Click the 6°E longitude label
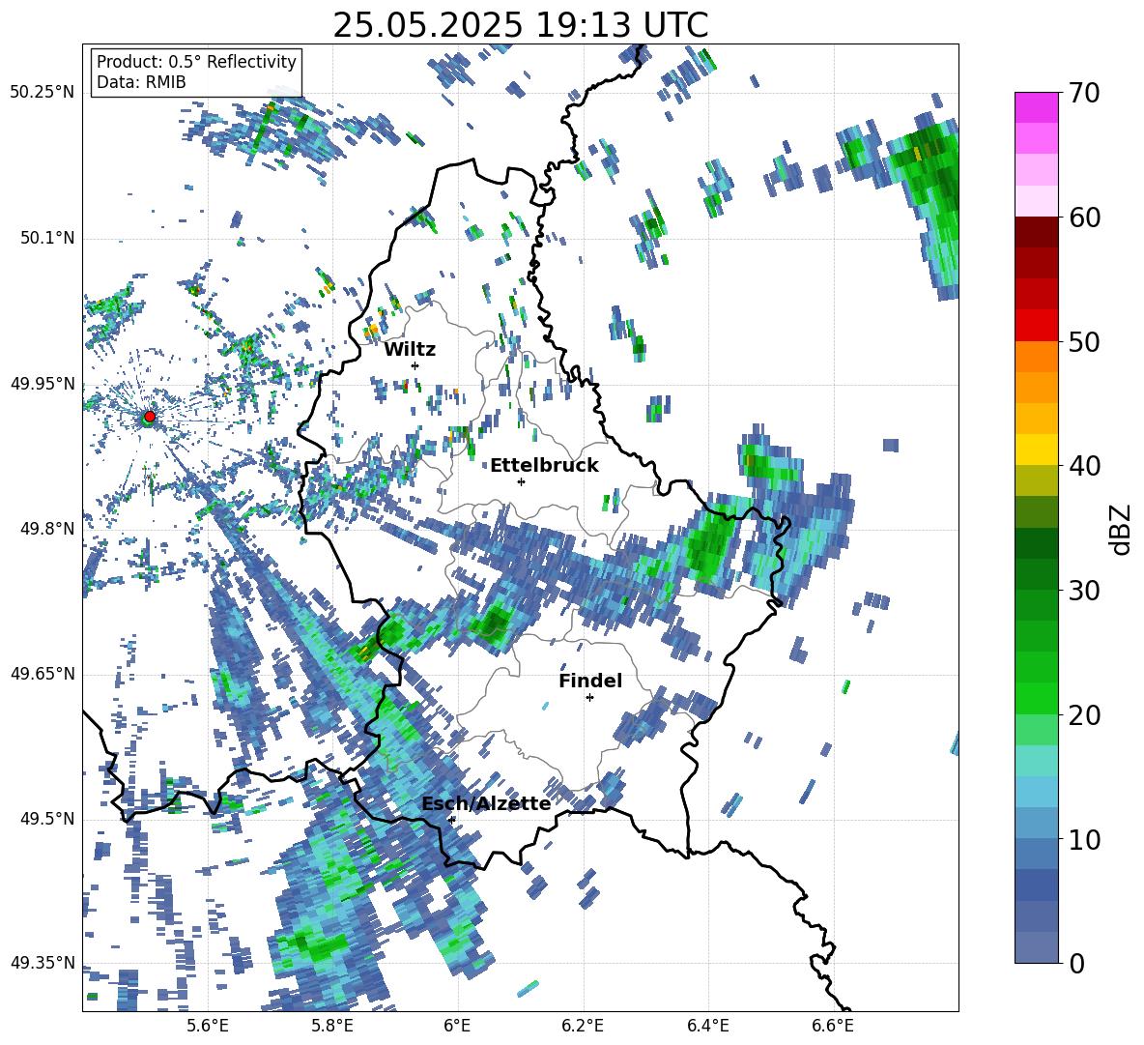1144x1045 pixels. 457,1026
